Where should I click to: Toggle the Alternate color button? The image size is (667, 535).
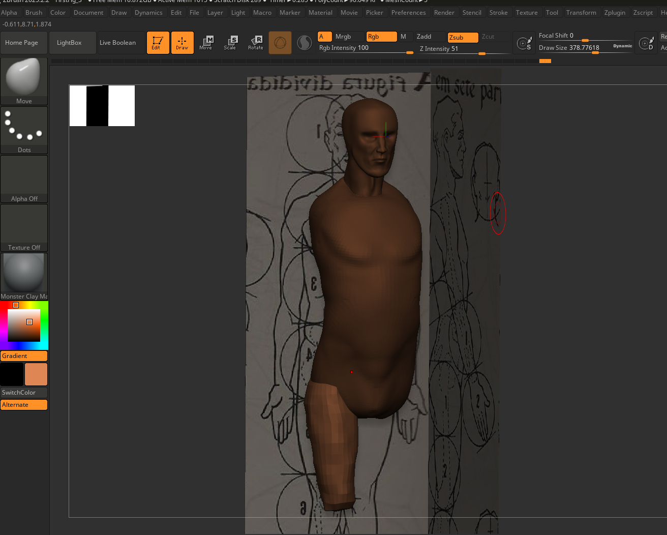tap(24, 405)
